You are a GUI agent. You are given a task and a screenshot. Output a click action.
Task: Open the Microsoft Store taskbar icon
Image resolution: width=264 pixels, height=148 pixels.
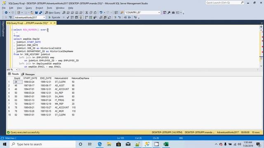(x=118, y=144)
